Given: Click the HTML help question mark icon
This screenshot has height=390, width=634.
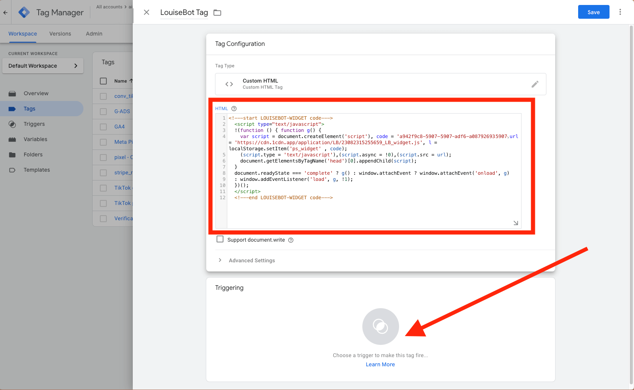Looking at the screenshot, I should 234,109.
